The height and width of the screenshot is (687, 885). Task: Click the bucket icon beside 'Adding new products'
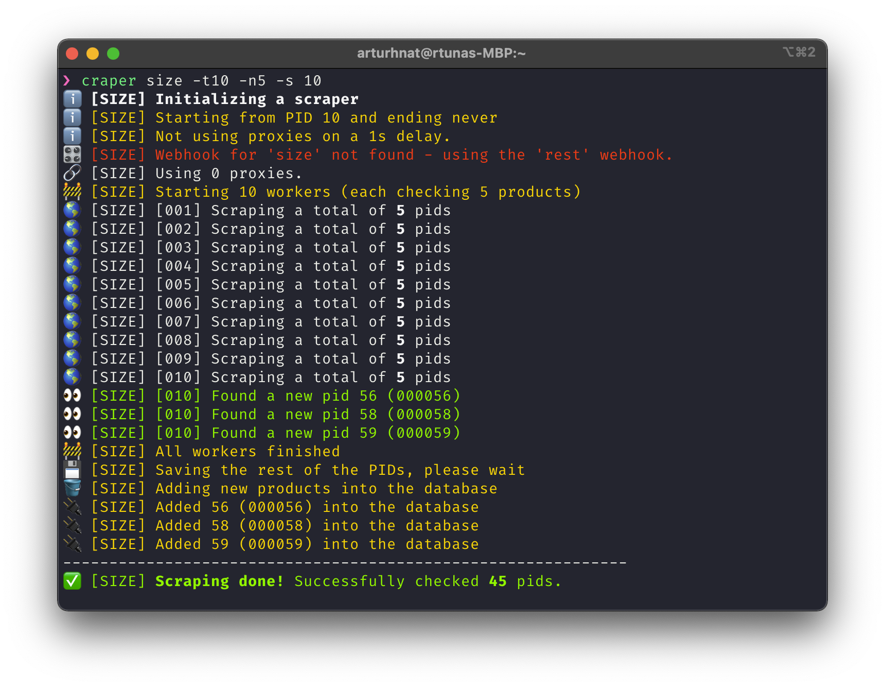(x=72, y=488)
